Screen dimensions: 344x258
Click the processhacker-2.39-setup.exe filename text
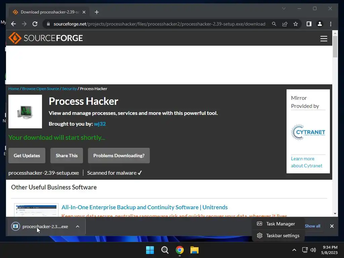click(44, 173)
